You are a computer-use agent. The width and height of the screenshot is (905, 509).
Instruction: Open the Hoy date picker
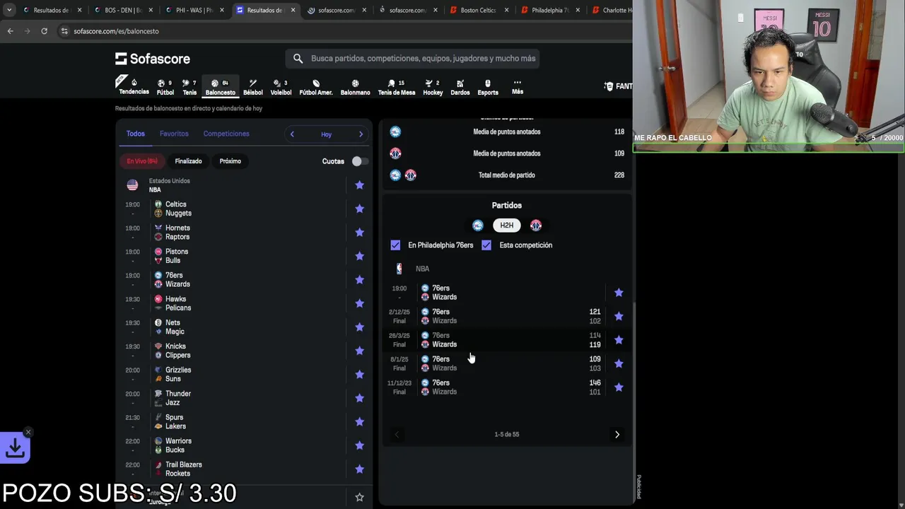(x=326, y=134)
